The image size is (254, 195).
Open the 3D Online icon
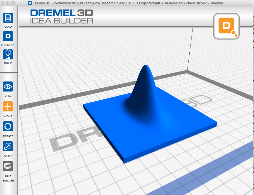pyautogui.click(x=8, y=36)
